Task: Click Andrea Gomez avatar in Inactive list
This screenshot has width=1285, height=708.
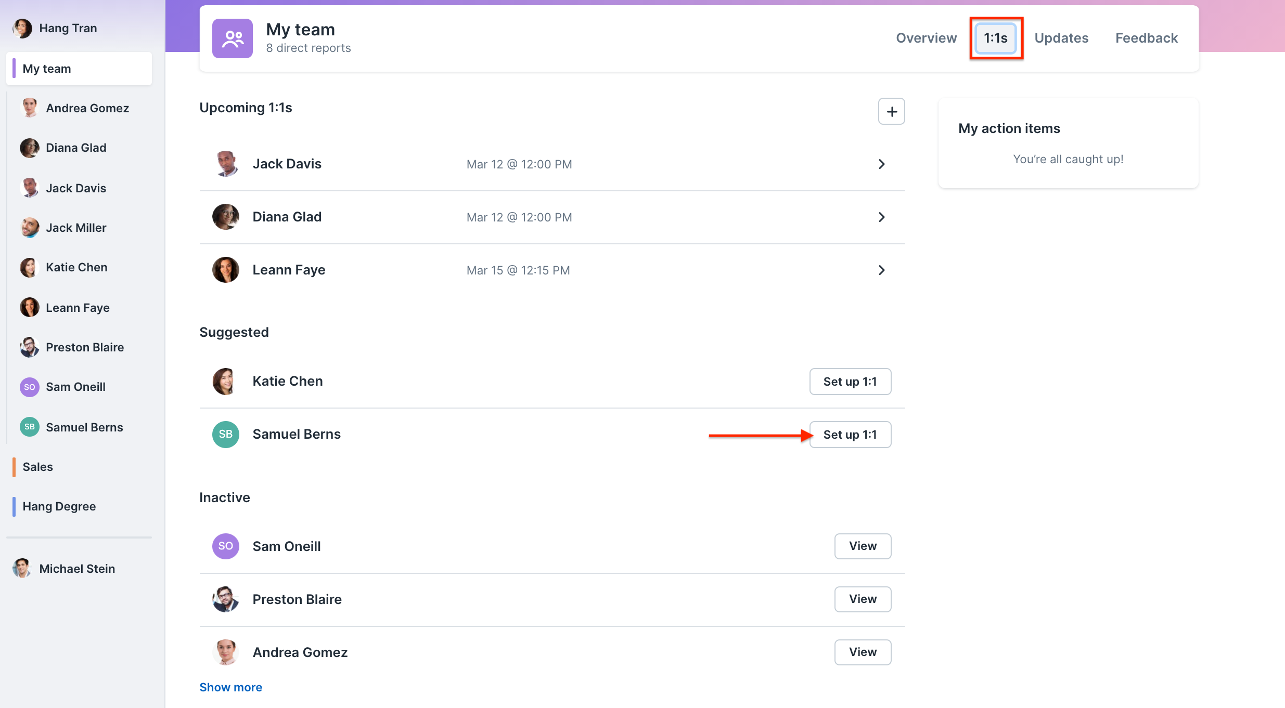Action: click(226, 652)
